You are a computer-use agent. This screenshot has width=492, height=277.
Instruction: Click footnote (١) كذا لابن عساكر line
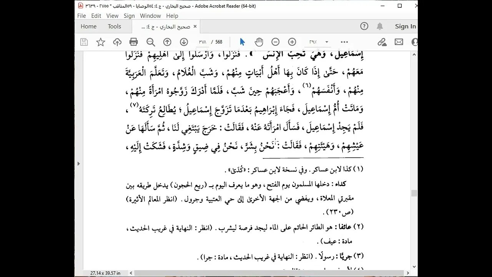coord(294,170)
